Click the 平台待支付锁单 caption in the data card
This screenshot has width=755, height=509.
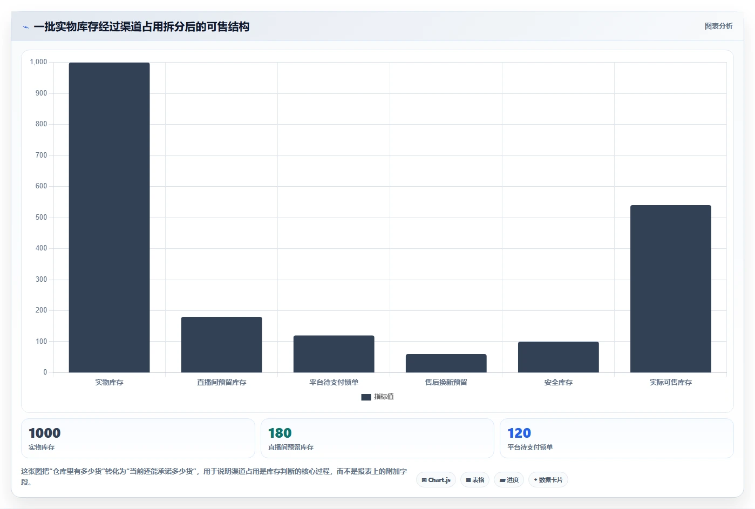530,447
